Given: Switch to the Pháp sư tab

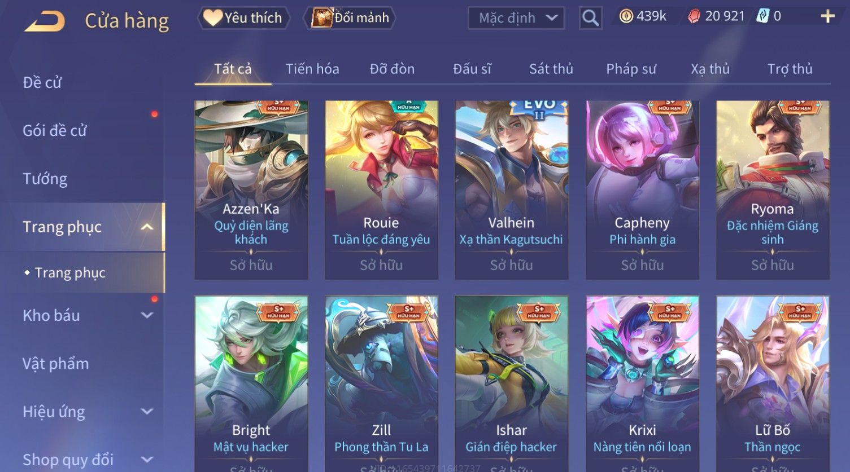Looking at the screenshot, I should (631, 69).
